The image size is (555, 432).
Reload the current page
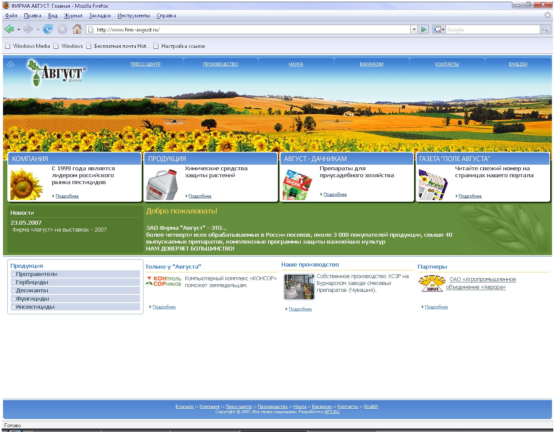point(48,29)
